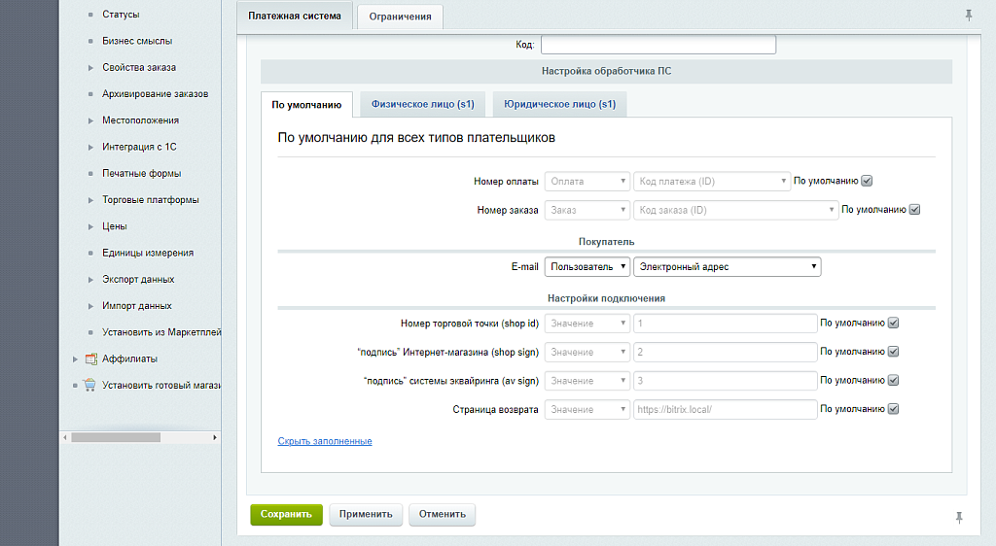The image size is (996, 546).
Task: Toggle default checkbox for shop id
Action: click(x=893, y=324)
